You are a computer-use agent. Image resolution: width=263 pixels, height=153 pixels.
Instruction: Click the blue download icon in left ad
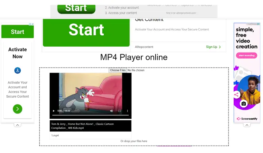[x=17, y=70]
